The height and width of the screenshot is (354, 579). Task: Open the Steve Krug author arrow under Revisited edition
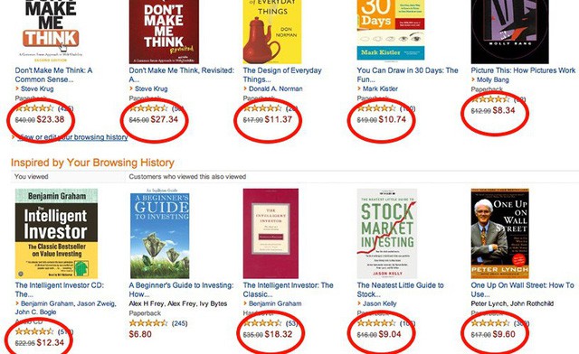(131, 88)
